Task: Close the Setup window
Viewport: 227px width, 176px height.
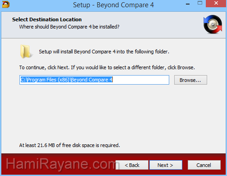Action: (216, 4)
